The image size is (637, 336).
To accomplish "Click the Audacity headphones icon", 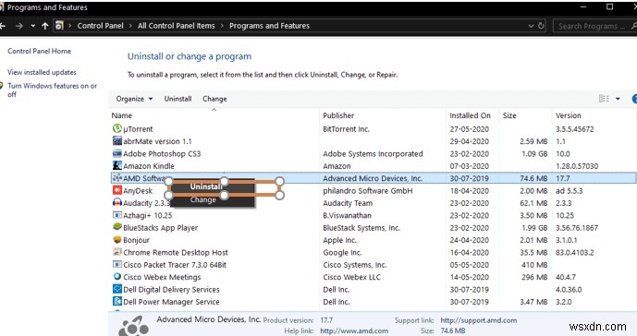I will point(117,202).
